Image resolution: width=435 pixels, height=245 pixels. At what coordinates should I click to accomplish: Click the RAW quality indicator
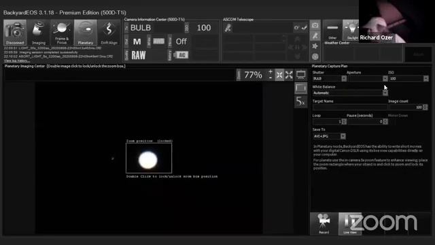pos(139,55)
